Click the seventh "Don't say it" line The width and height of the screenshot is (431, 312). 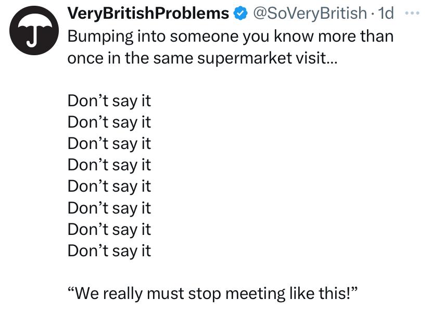coord(109,229)
